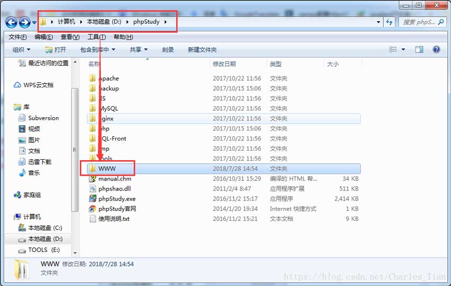The width and height of the screenshot is (451, 286).
Task: Select the phpStudy官网 shortcut icon
Action: click(92, 209)
